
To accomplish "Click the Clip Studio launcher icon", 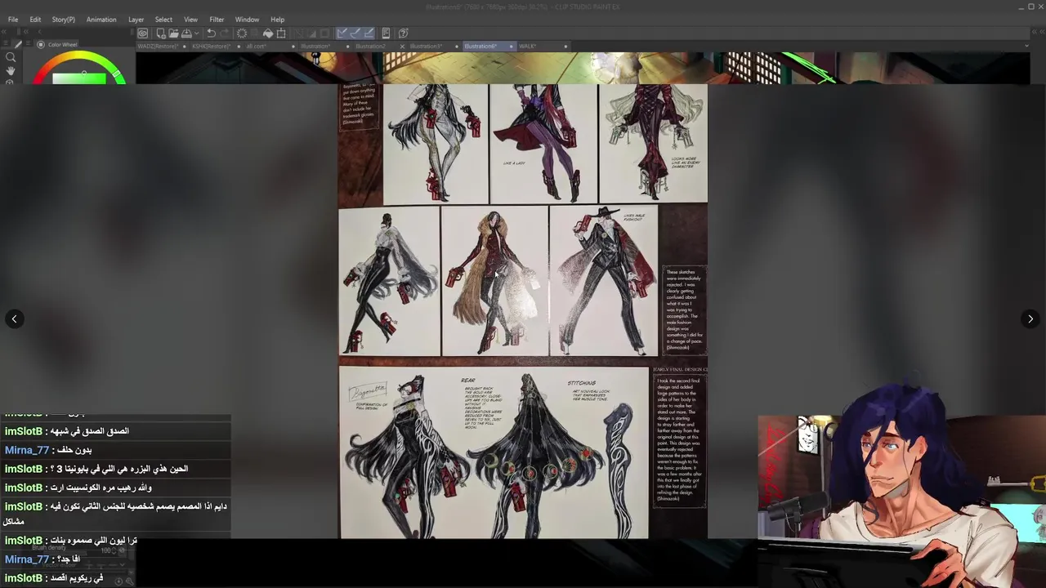I will (142, 33).
